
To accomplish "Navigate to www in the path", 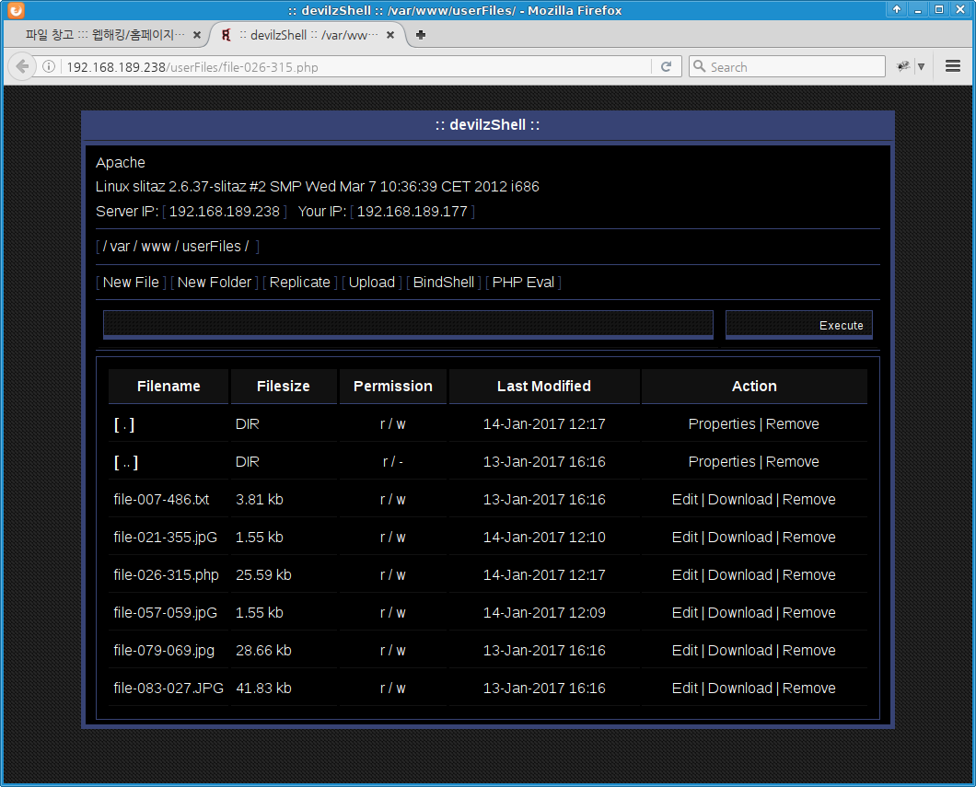I will click(x=156, y=247).
